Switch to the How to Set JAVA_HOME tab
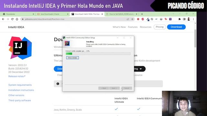 [122, 14]
